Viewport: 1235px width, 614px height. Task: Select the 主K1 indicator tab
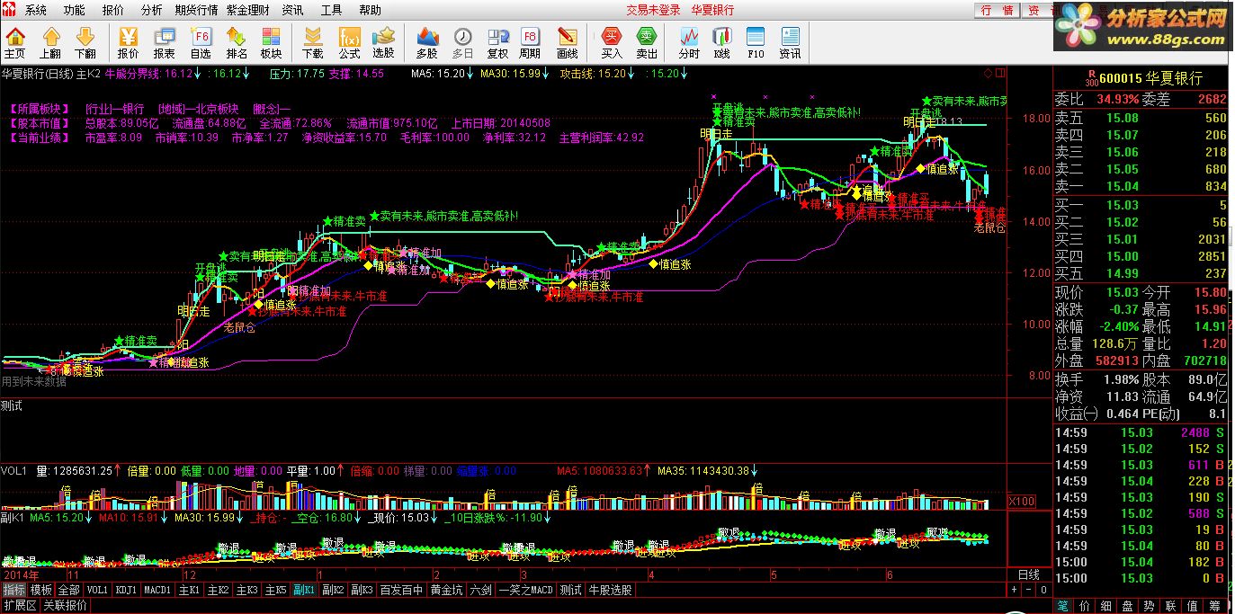click(189, 591)
